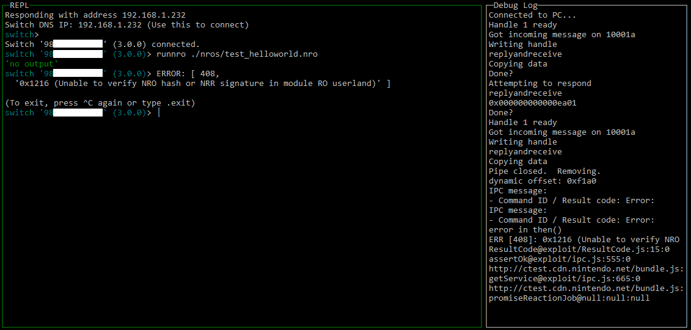Place cursor at the active switch prompt
The image size is (691, 330).
(x=159, y=113)
